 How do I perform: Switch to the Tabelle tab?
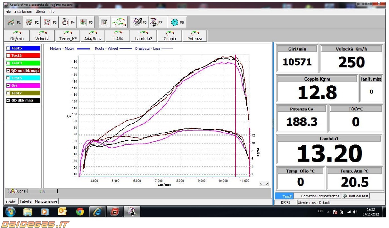[26, 201]
